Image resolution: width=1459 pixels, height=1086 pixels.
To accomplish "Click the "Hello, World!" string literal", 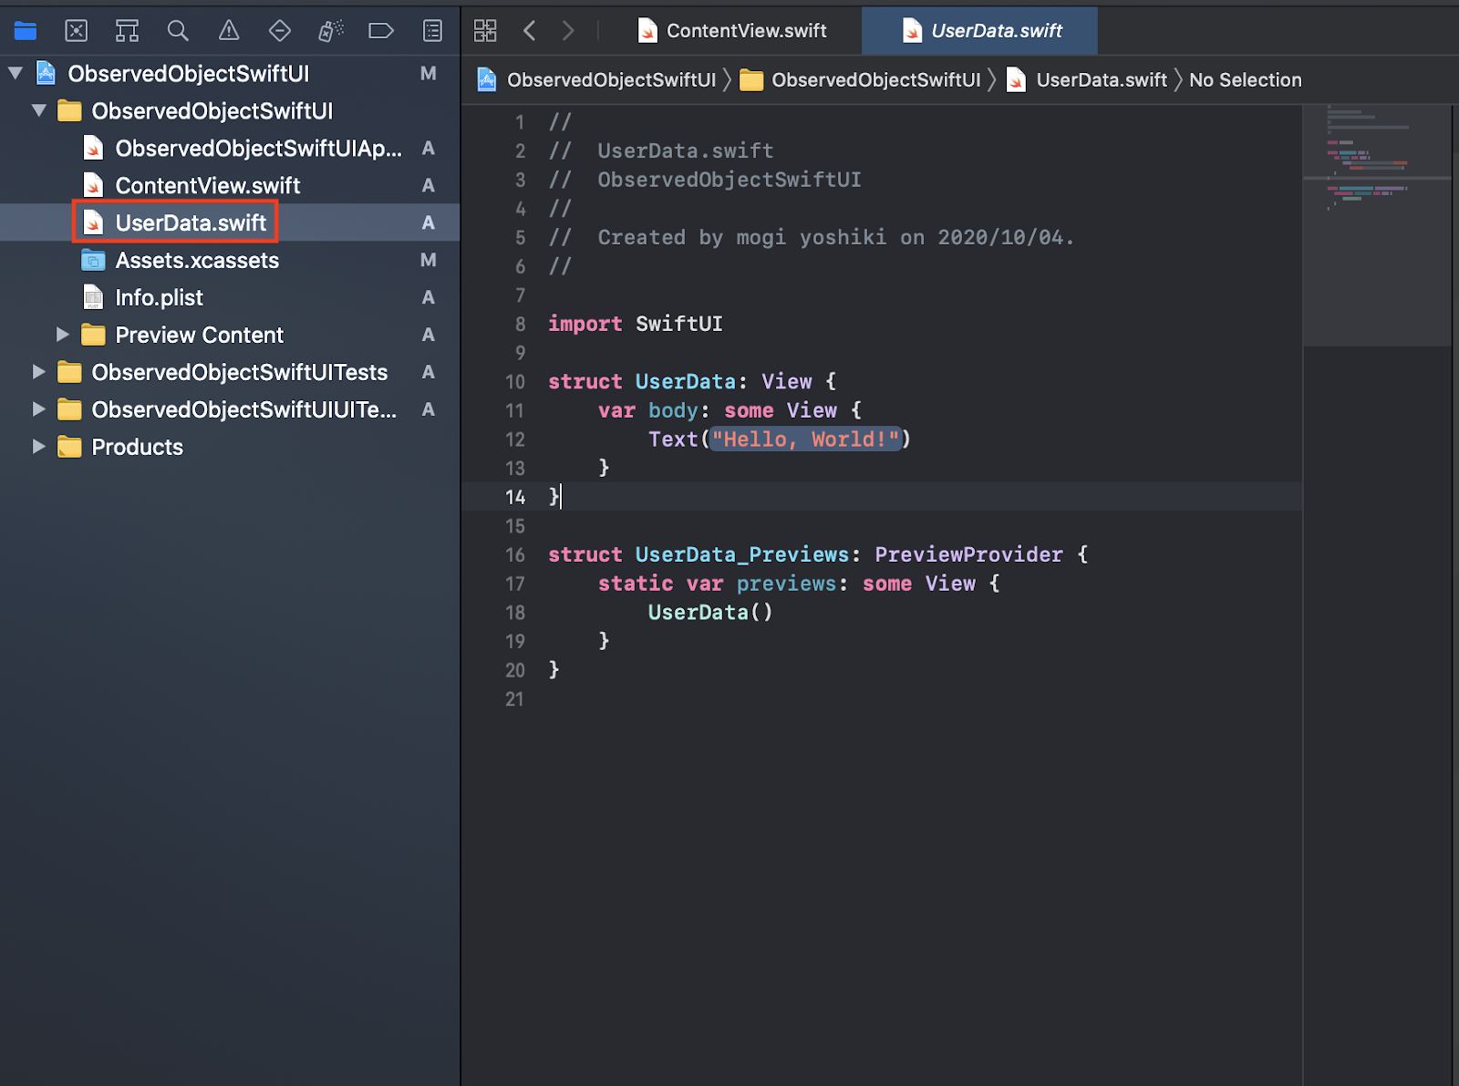I will coord(806,440).
